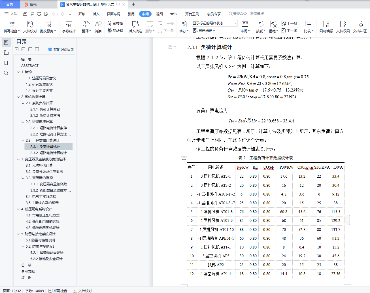Click the printer icon in the quick toolbar
This screenshot has width=370, height=293.
39,14
